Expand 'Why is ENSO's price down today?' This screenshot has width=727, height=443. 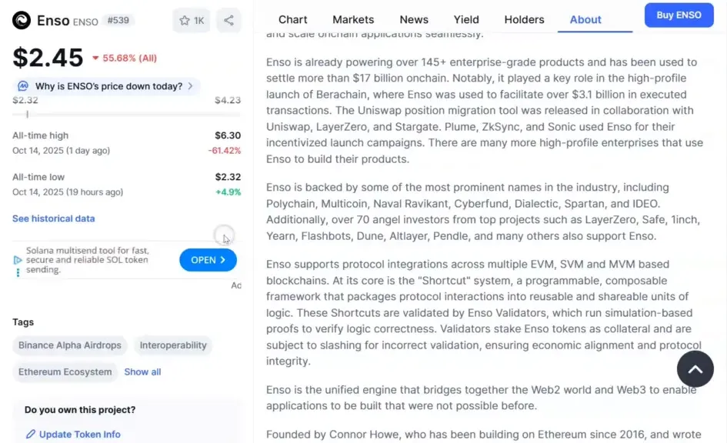coord(108,86)
